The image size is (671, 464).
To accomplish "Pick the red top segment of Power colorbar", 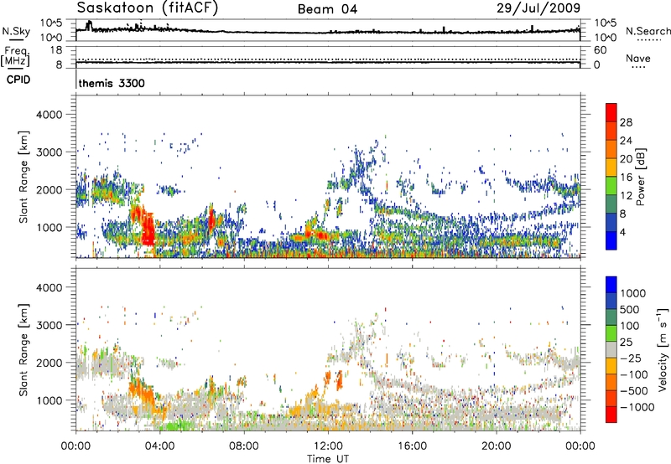I will tap(611, 112).
